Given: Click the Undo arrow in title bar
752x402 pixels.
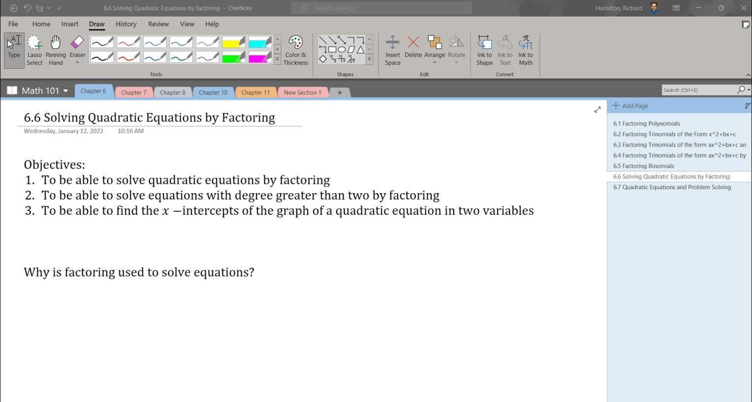Looking at the screenshot, I should 28,8.
